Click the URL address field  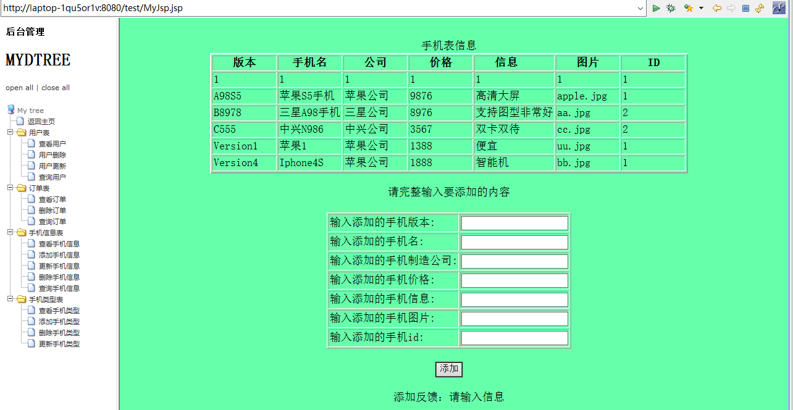[318, 8]
